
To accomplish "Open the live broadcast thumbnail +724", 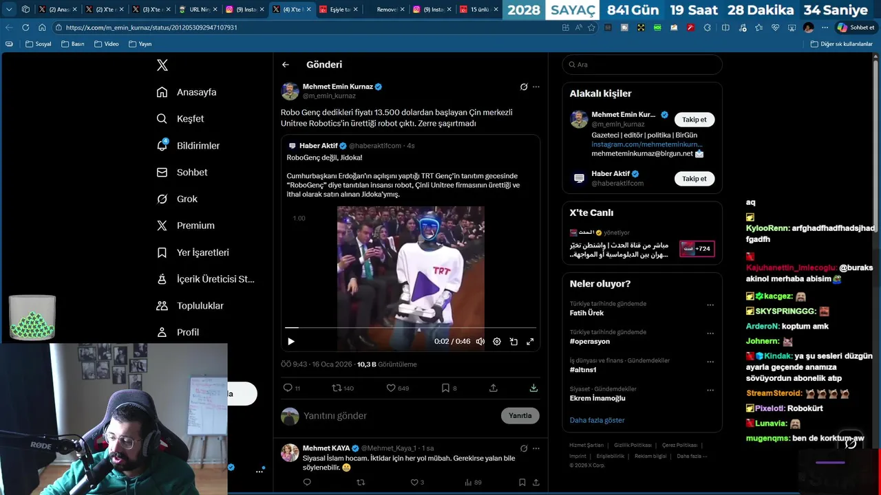I will coord(697,249).
